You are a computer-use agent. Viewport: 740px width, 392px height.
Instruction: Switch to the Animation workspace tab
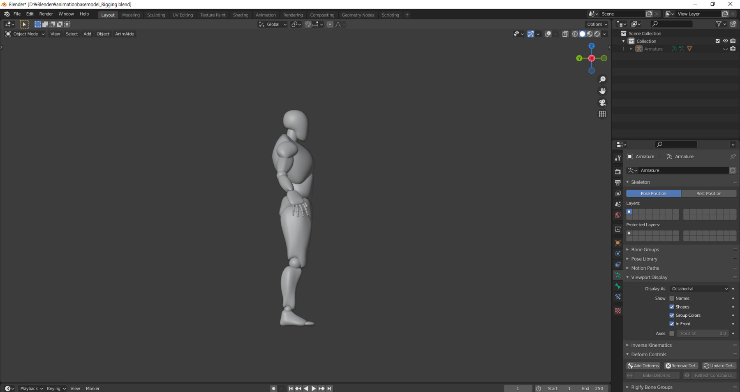pos(266,15)
